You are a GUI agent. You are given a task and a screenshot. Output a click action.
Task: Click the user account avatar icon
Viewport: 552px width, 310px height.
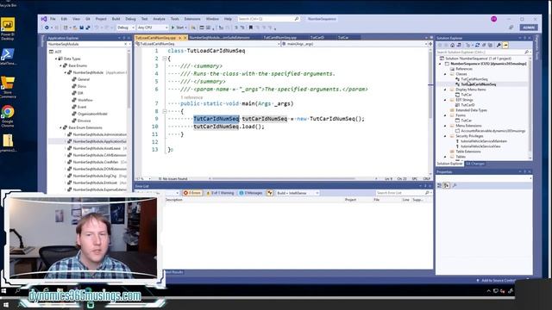[493, 19]
